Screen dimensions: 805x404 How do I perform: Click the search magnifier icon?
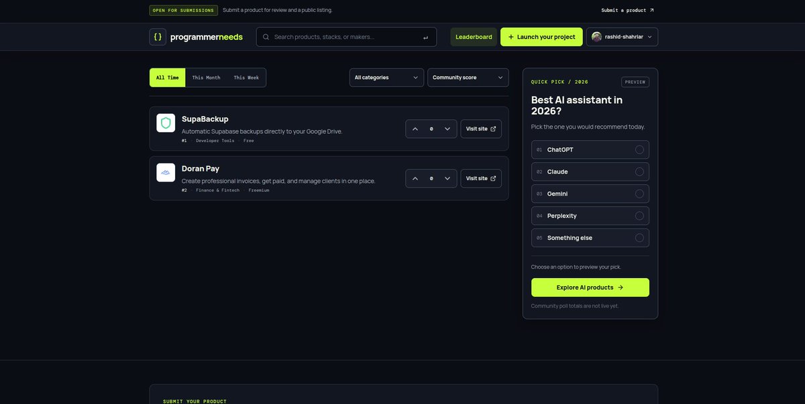[266, 37]
